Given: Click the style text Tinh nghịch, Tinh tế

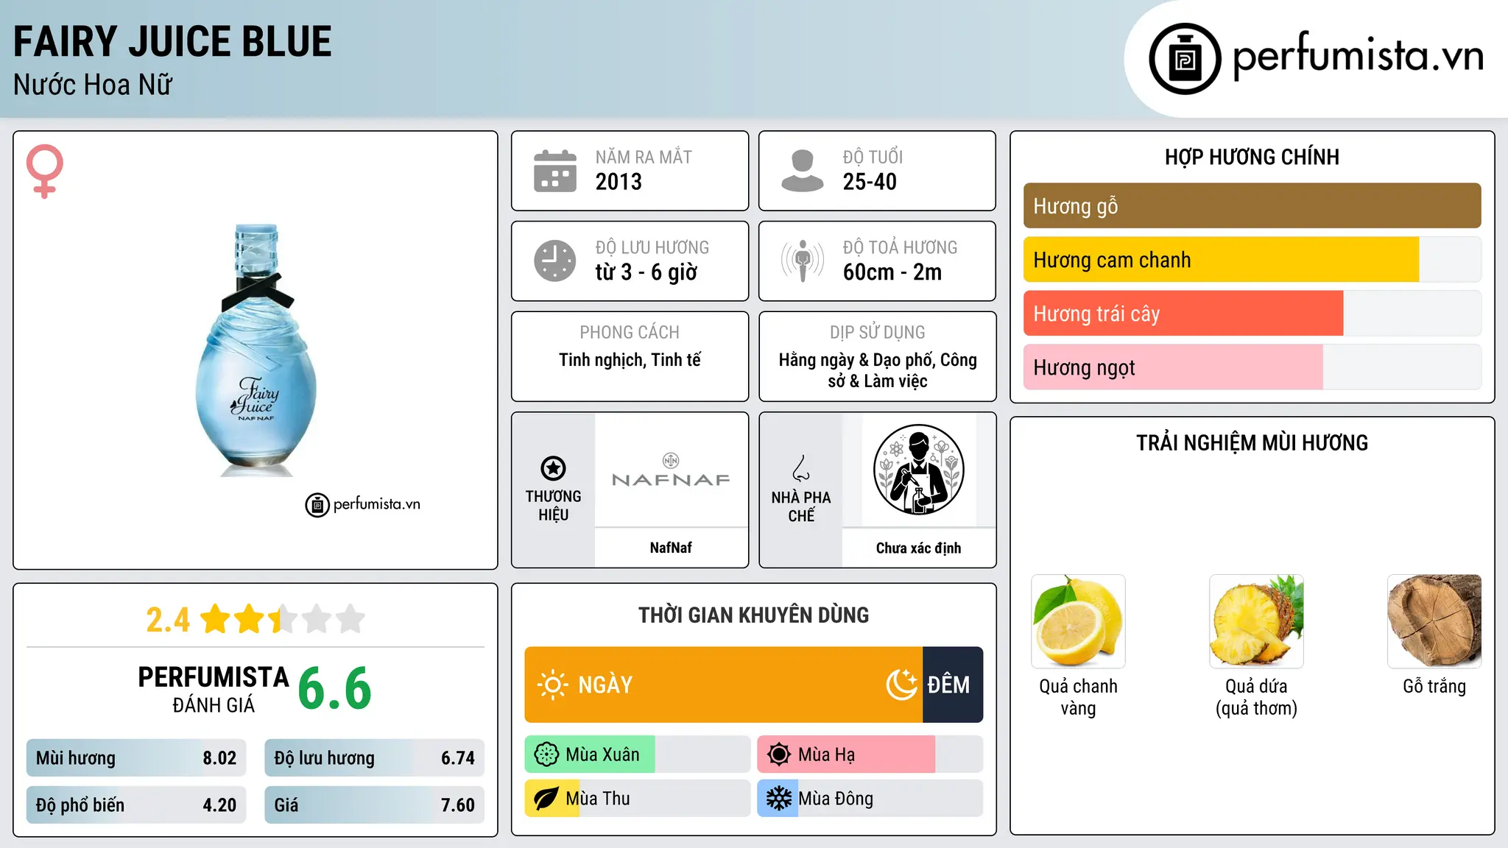Looking at the screenshot, I should click(x=630, y=360).
